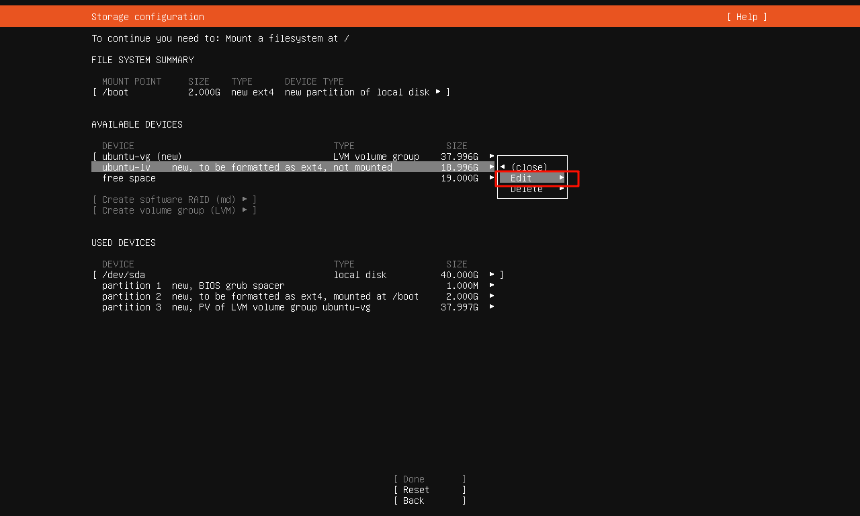The width and height of the screenshot is (860, 516).
Task: Click Create volume group (LVM)
Action: [175, 210]
